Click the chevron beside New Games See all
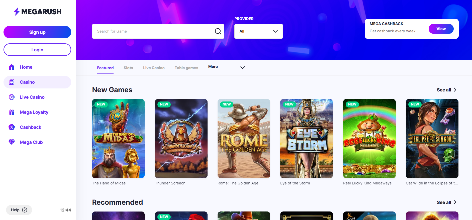The image size is (472, 220). (455, 90)
